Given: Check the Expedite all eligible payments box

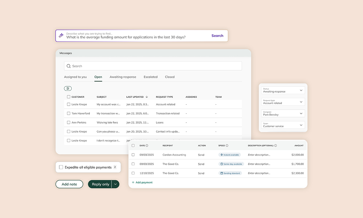Looking at the screenshot, I should (x=61, y=167).
